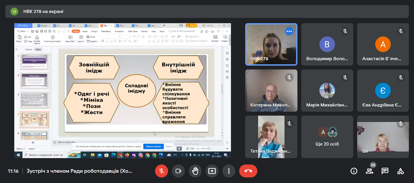Unmute your microphone in Meet
This screenshot has width=414, height=183.
pyautogui.click(x=162, y=171)
